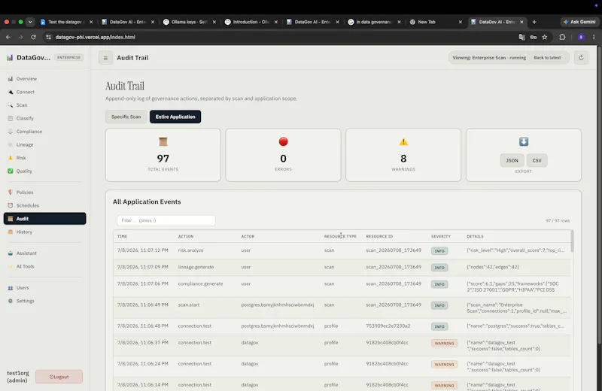Click the 0 Errors card

283,155
